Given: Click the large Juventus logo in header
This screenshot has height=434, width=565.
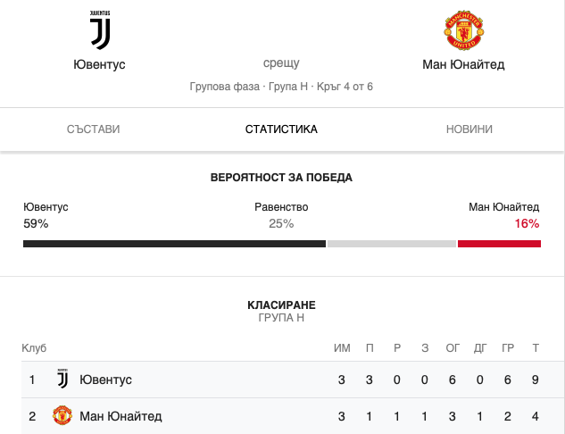Looking at the screenshot, I should [100, 30].
